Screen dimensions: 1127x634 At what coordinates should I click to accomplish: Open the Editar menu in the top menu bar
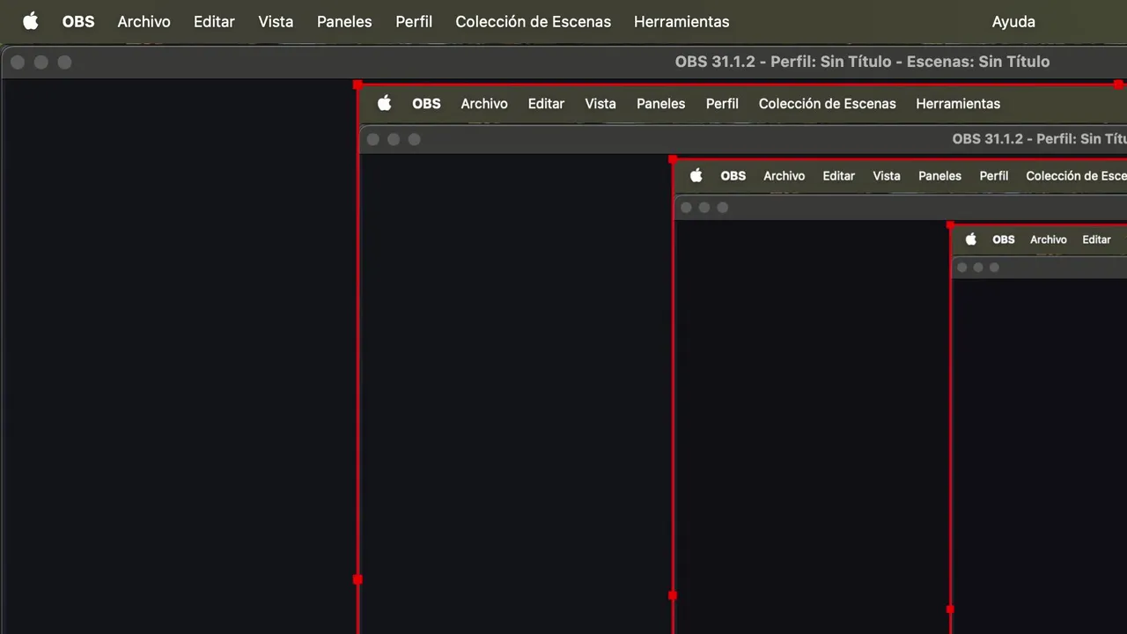click(x=214, y=21)
